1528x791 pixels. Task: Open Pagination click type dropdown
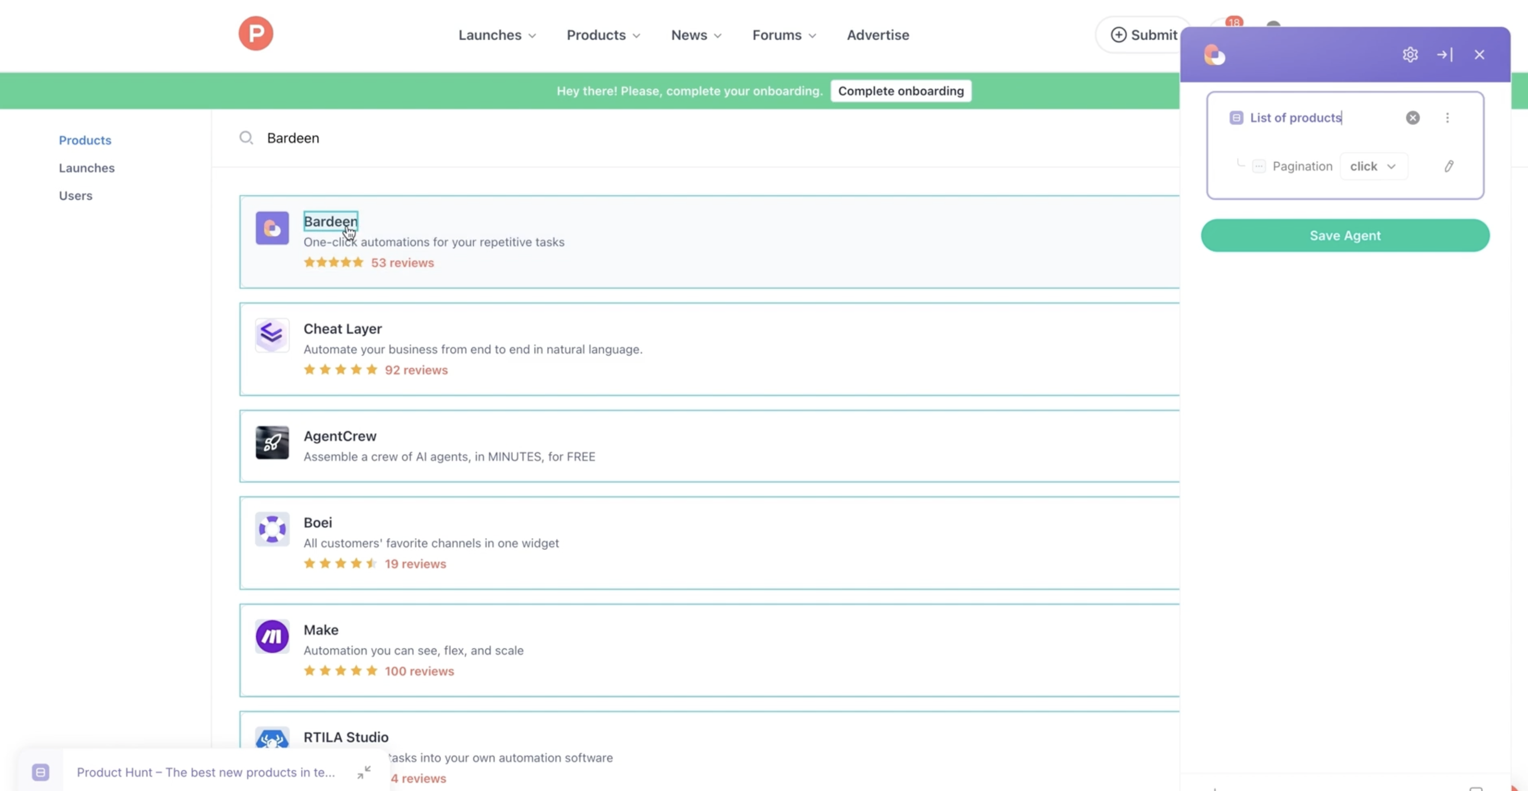coord(1373,166)
